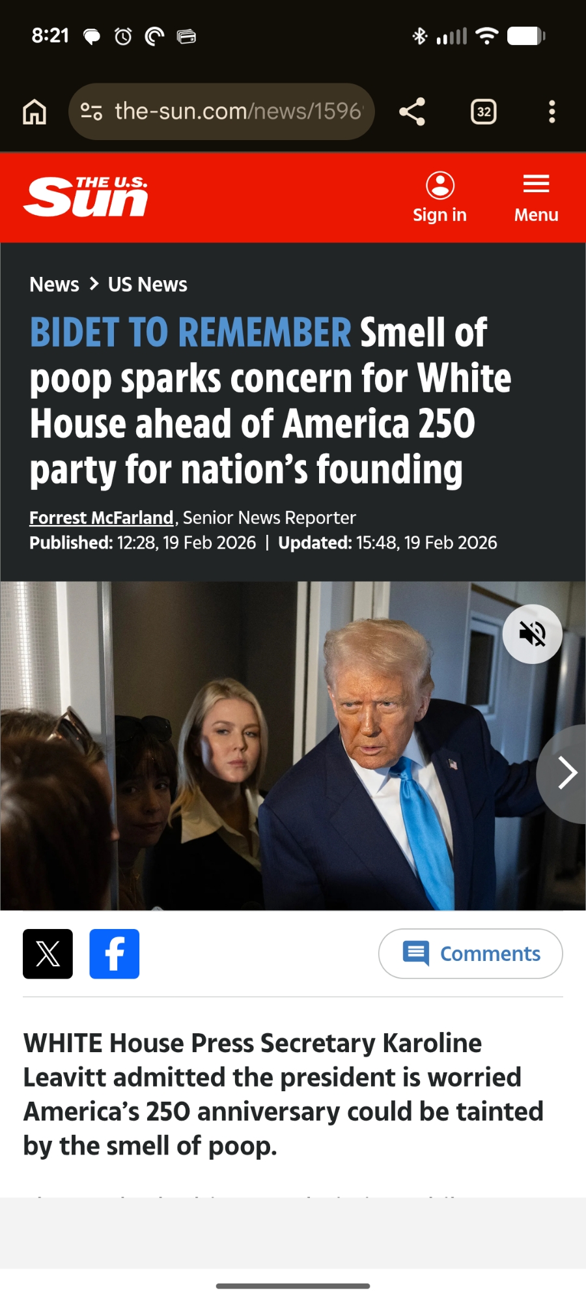Tap the Trump article image
The width and height of the screenshot is (586, 1303).
[x=293, y=745]
